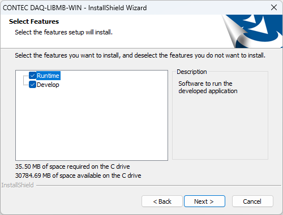Uncheck the Runtime feature checkbox

click(x=32, y=76)
